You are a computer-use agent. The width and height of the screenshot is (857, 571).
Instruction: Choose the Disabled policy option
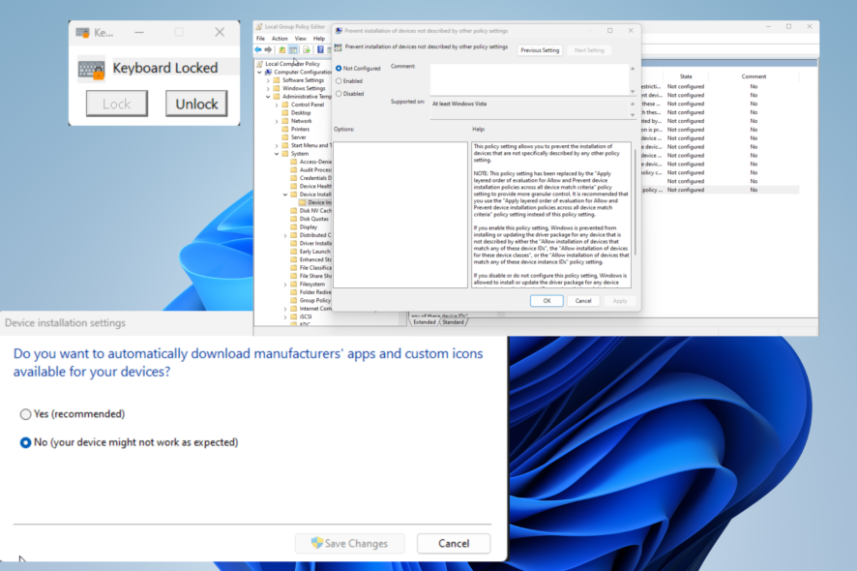pos(339,94)
